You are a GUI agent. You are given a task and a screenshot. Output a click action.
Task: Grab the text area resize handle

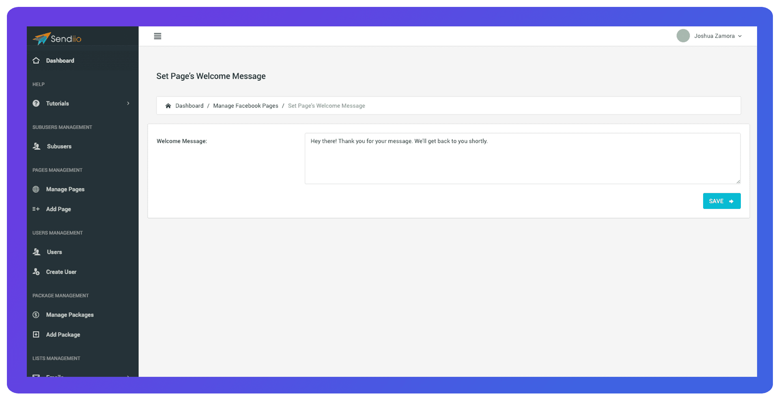click(x=738, y=182)
